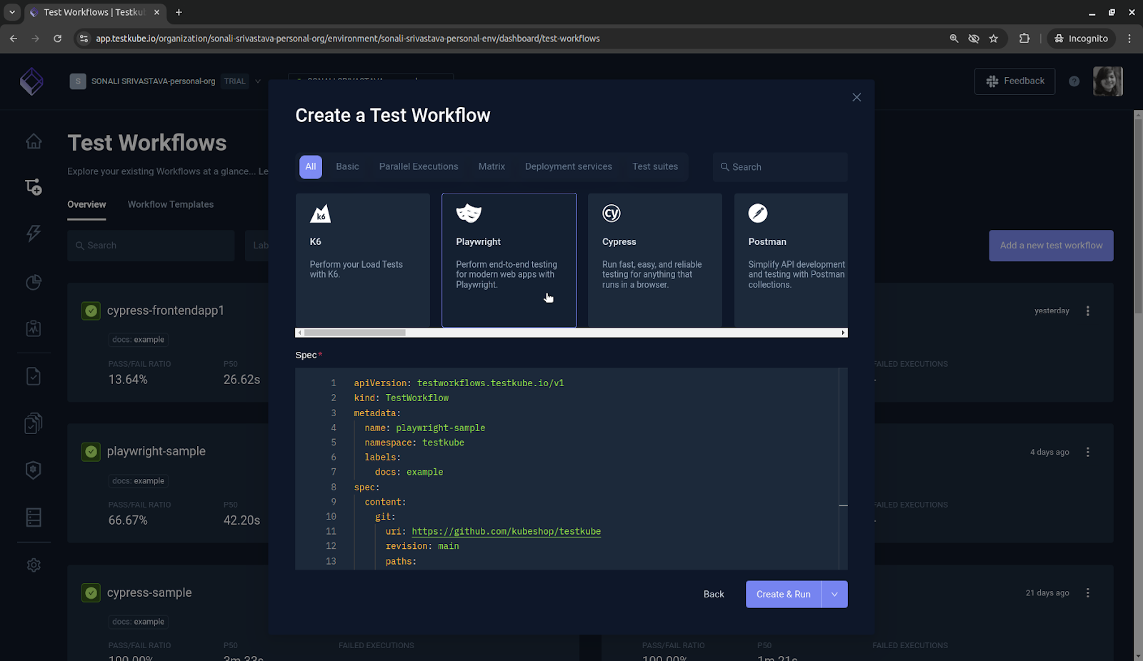This screenshot has height=661, width=1143.
Task: Open the Home dashboard sidebar icon
Action: (34, 141)
